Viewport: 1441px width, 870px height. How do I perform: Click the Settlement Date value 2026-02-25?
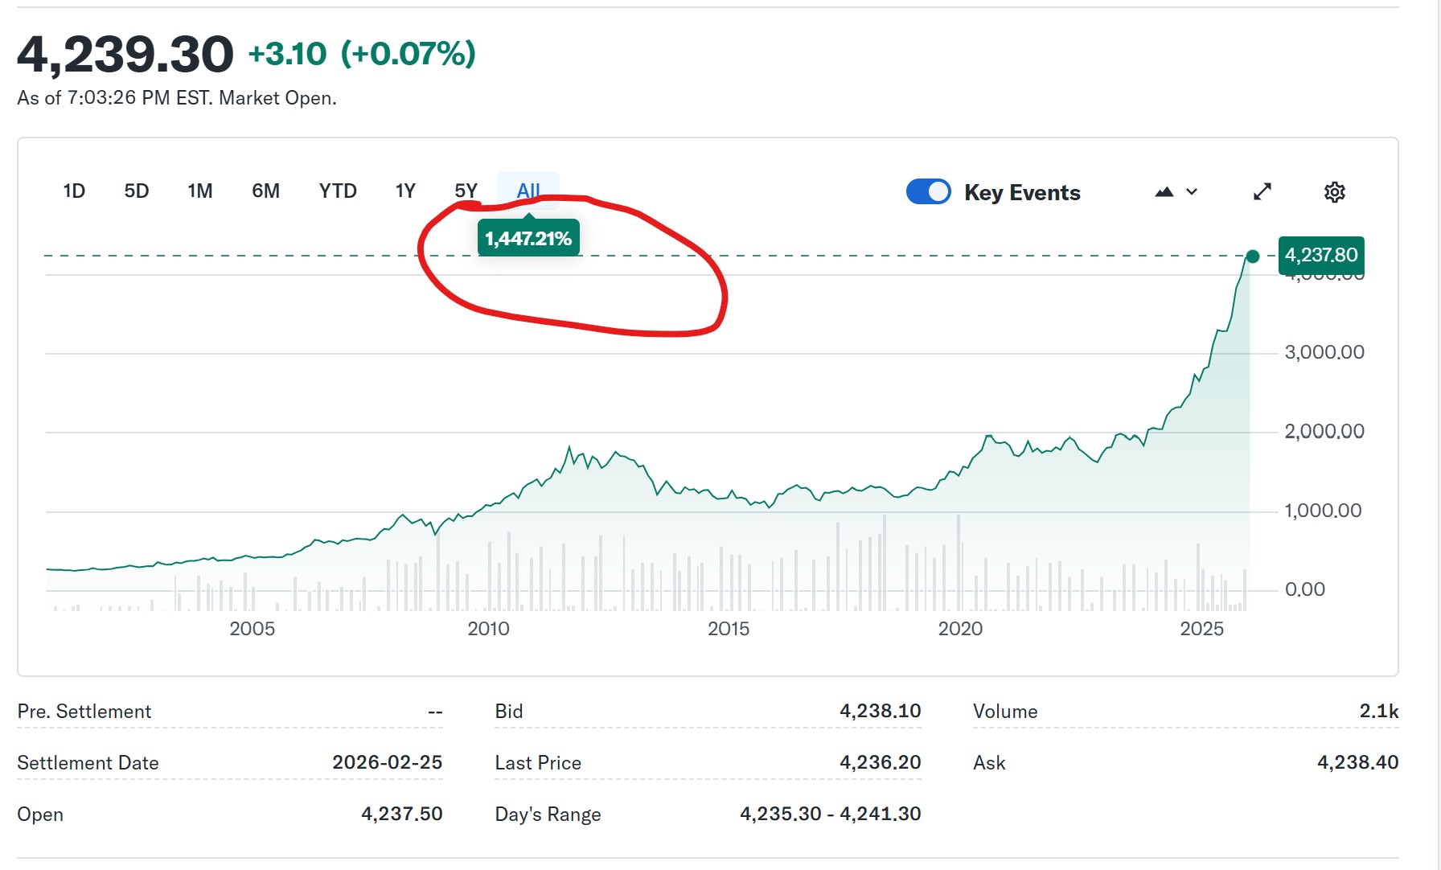[x=388, y=762]
